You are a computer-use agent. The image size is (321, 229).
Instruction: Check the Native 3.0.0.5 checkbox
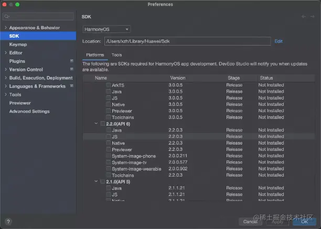(x=108, y=104)
